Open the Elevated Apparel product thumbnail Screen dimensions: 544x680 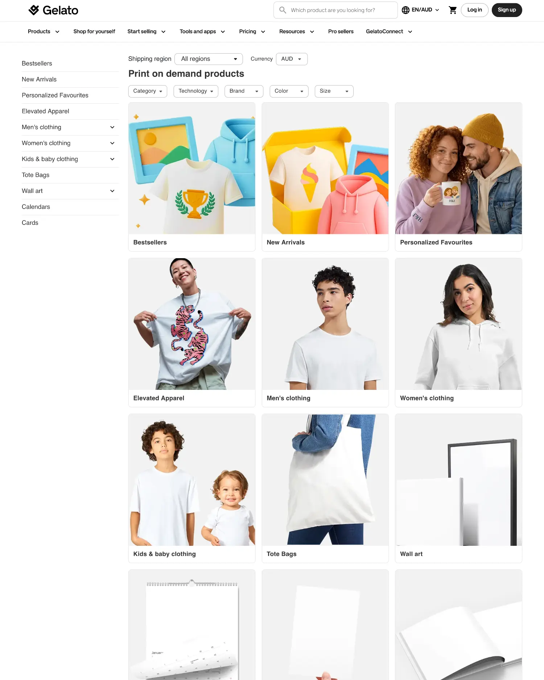point(192,324)
